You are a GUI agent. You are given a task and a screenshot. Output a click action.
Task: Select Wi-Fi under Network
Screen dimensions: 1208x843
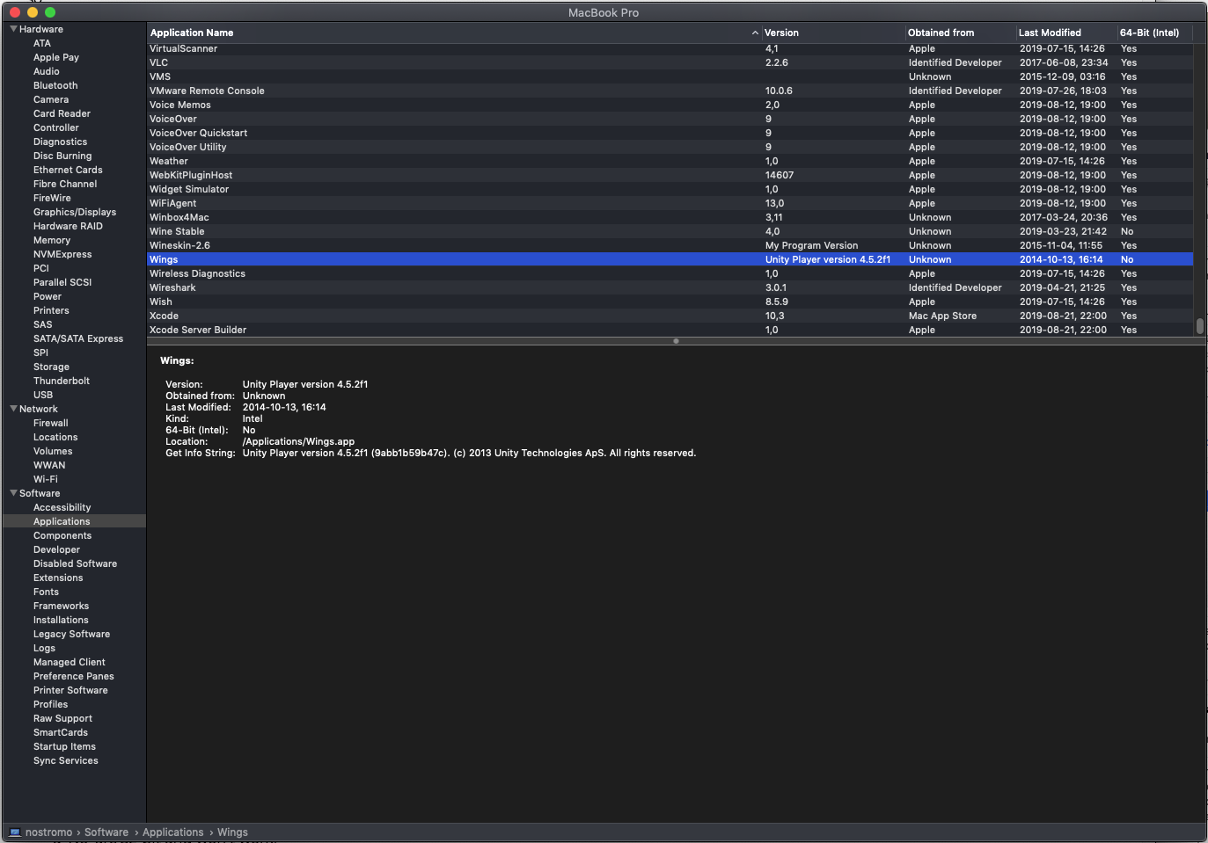pos(46,479)
